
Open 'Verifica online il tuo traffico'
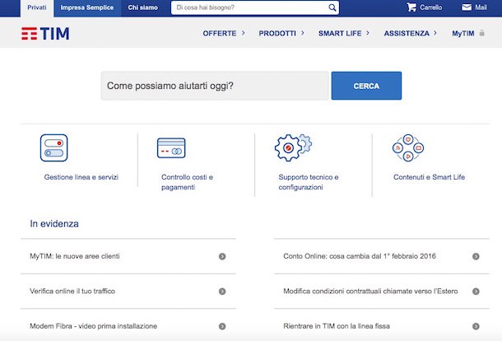tap(72, 291)
